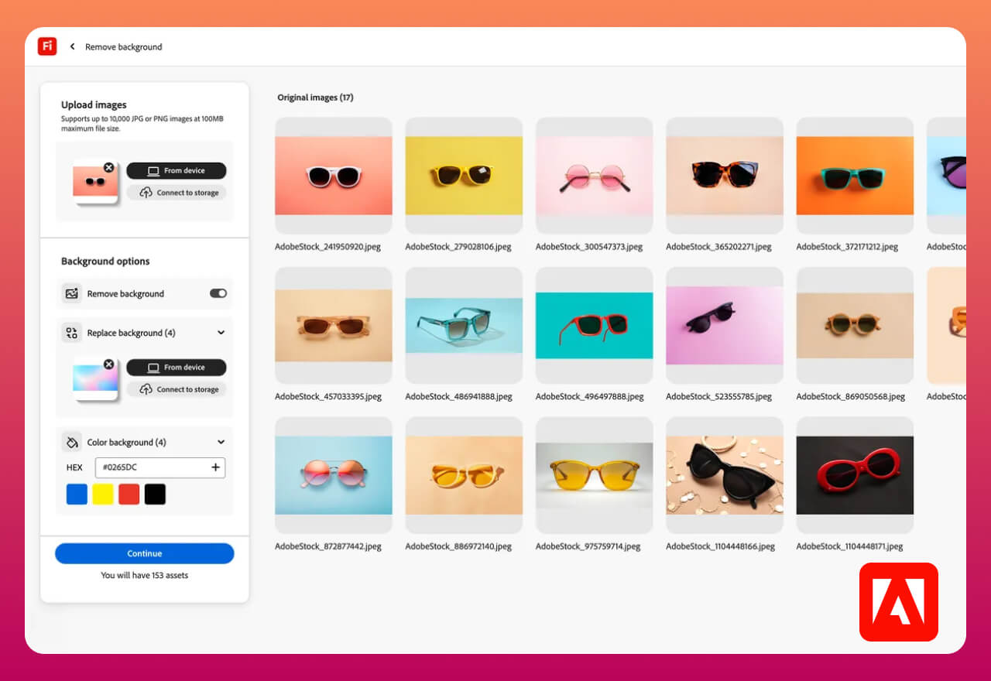Go back using the arrow beside Remove background

point(73,46)
